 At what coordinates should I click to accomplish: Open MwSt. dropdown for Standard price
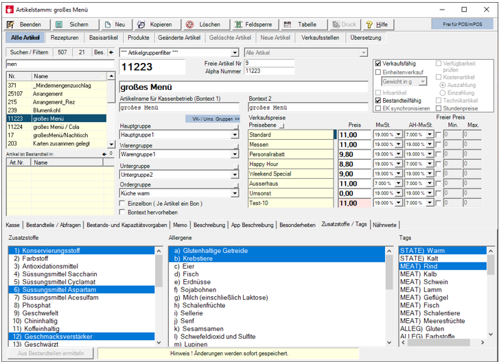point(399,135)
